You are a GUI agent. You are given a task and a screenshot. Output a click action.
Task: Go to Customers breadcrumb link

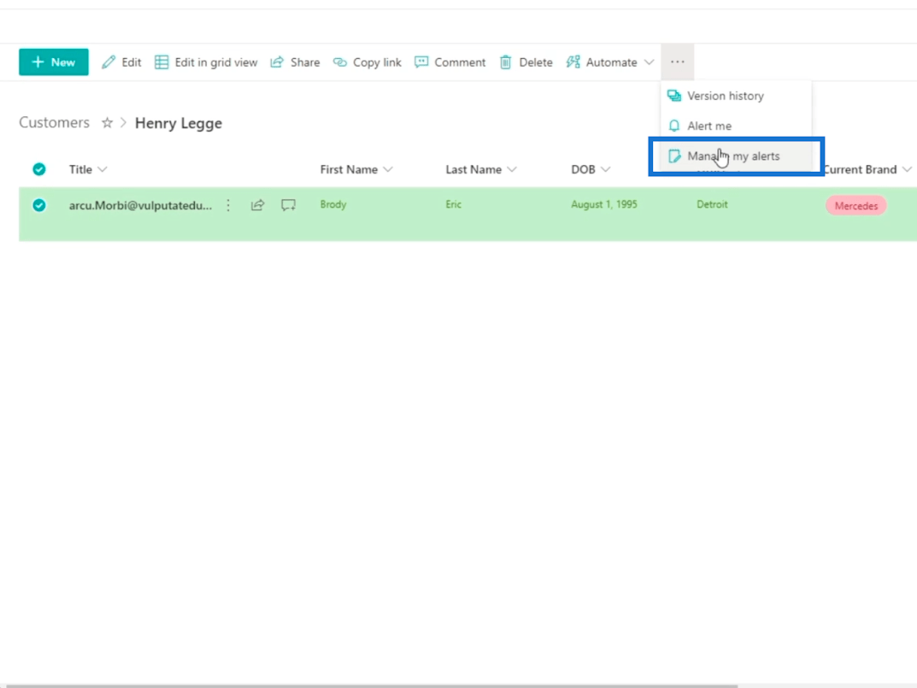pyautogui.click(x=55, y=123)
